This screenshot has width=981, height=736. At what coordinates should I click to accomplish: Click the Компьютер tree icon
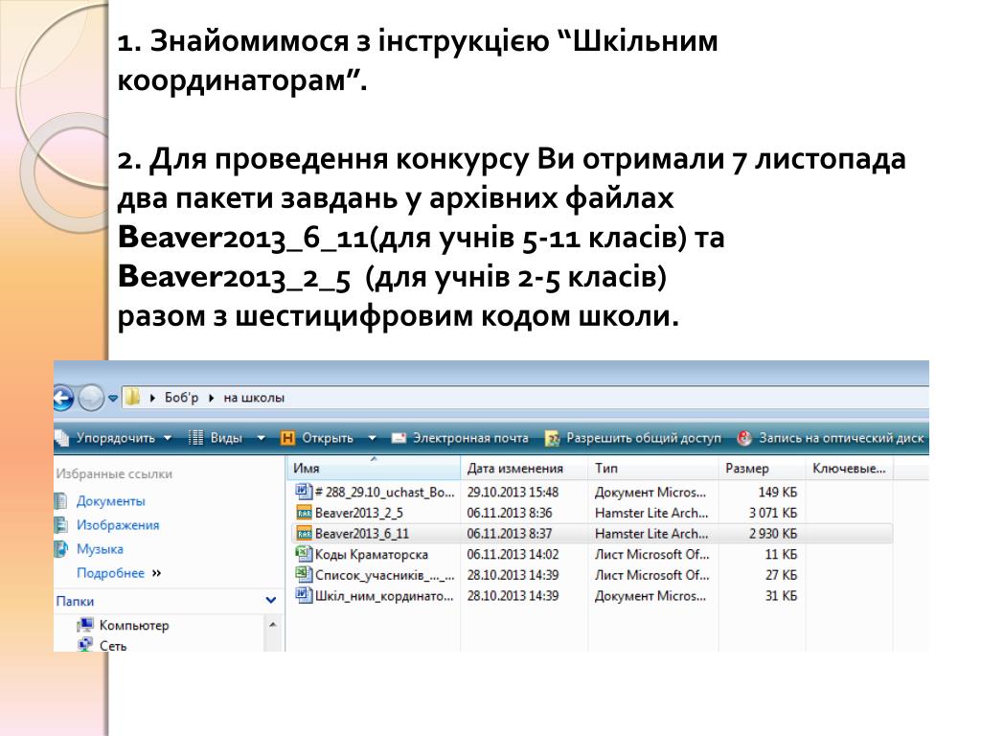[x=85, y=625]
